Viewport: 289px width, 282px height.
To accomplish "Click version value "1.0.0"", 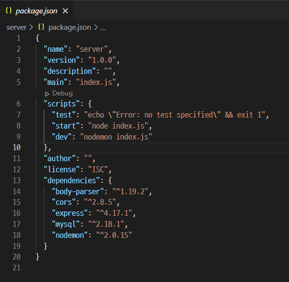I will pos(102,60).
